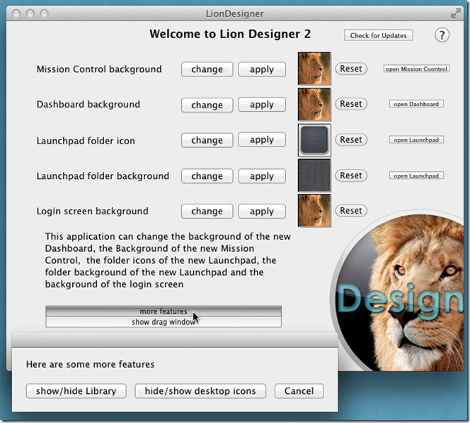Reset the Login screen background
This screenshot has width=470, height=423.
tap(351, 211)
